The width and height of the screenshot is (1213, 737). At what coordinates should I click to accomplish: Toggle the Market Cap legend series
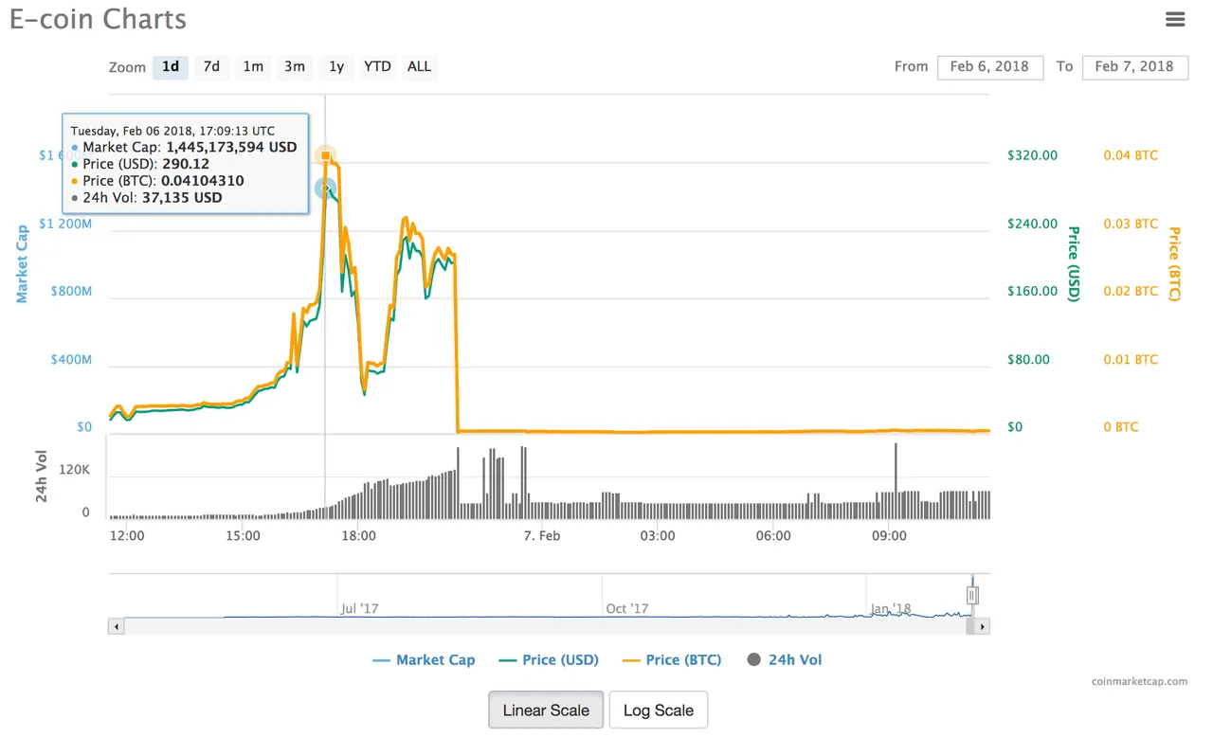click(424, 659)
